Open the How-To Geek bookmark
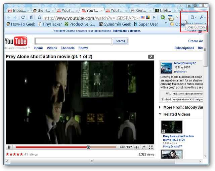This screenshot has width=215, height=171. point(21,24)
